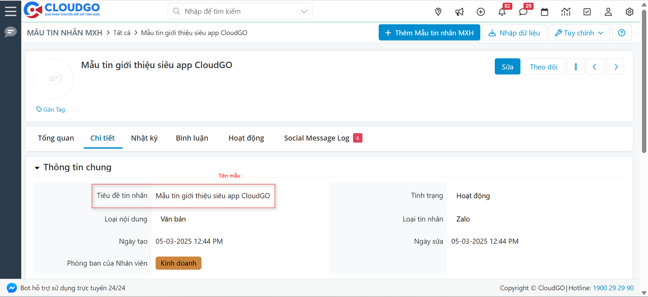Open the user profile icon
The image size is (648, 297).
coord(608,12)
